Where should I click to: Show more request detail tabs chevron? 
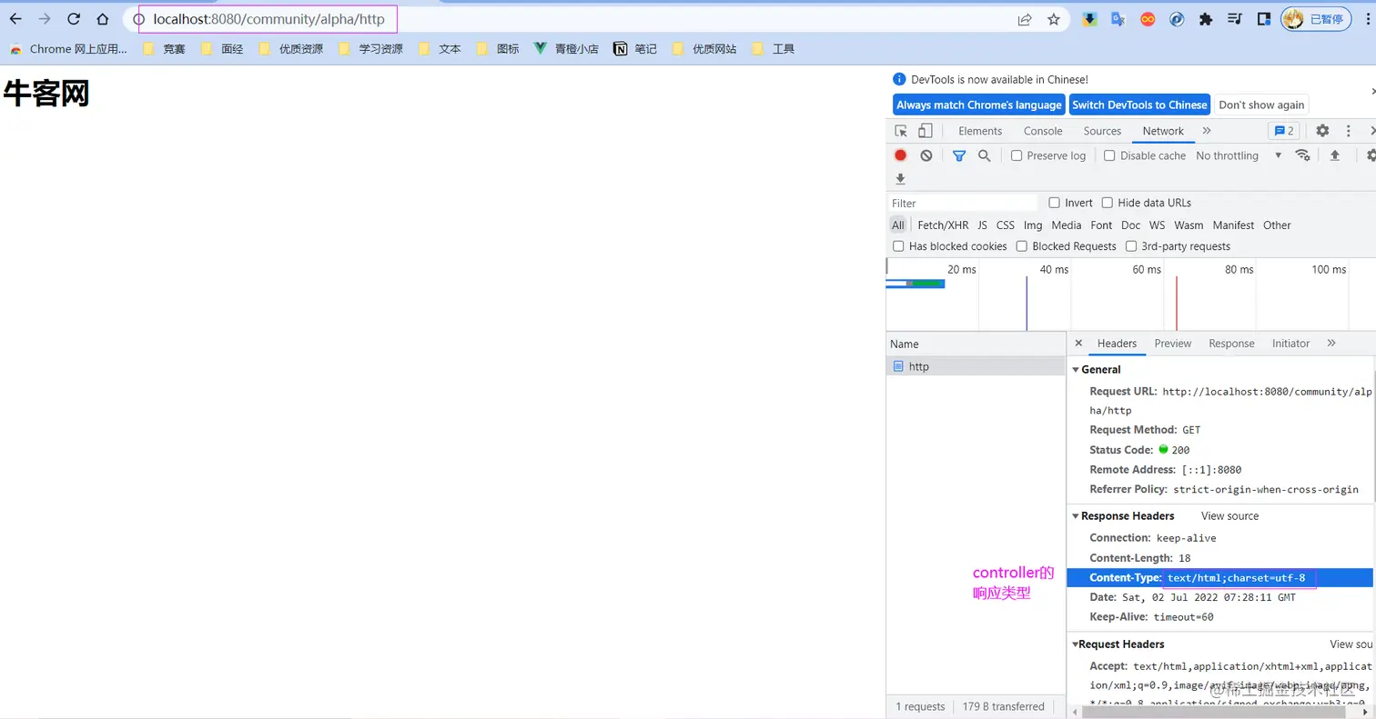click(1331, 344)
